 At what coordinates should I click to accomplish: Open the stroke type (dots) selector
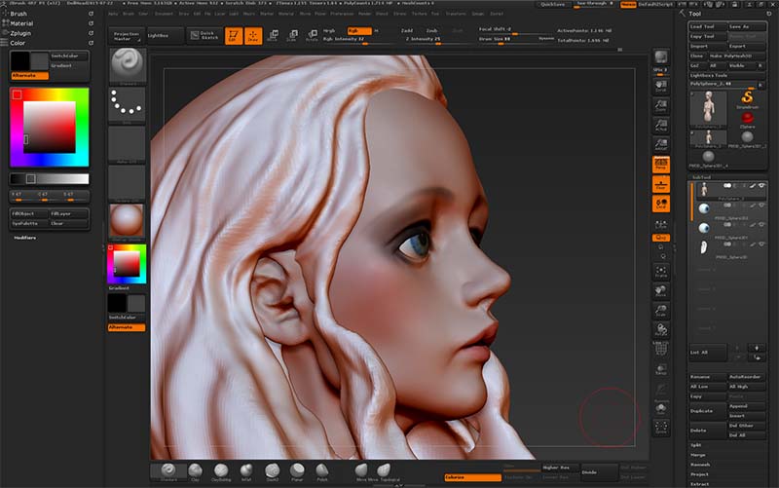(x=128, y=105)
